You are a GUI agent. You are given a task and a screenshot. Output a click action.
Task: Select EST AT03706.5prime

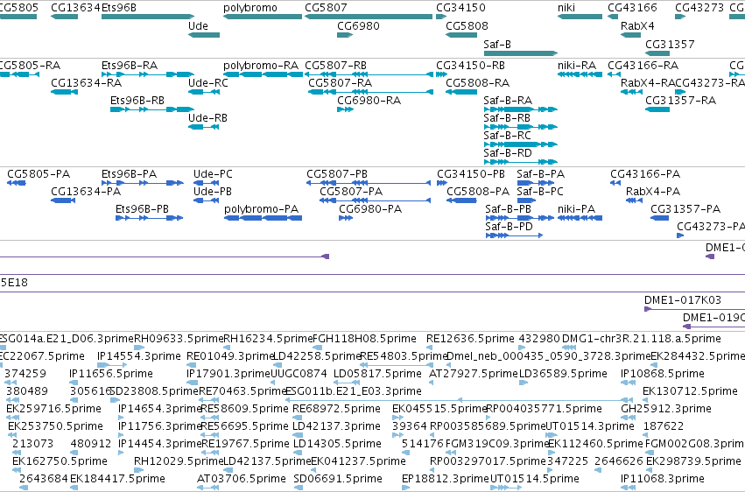point(242,478)
